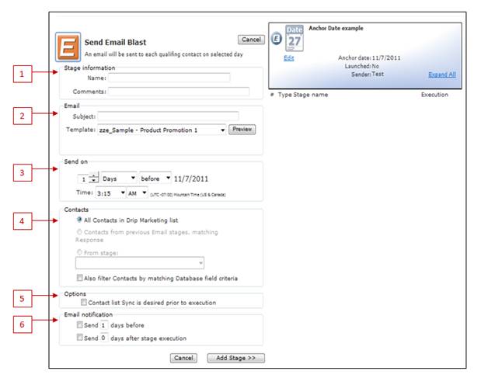Click the blue E stage icon

[277, 40]
